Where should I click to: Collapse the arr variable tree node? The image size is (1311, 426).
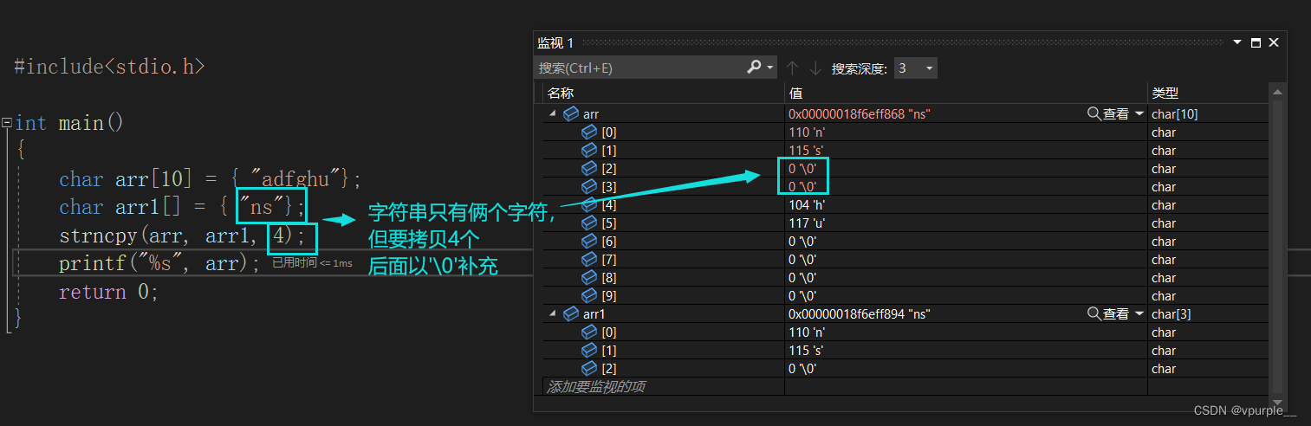(x=552, y=113)
